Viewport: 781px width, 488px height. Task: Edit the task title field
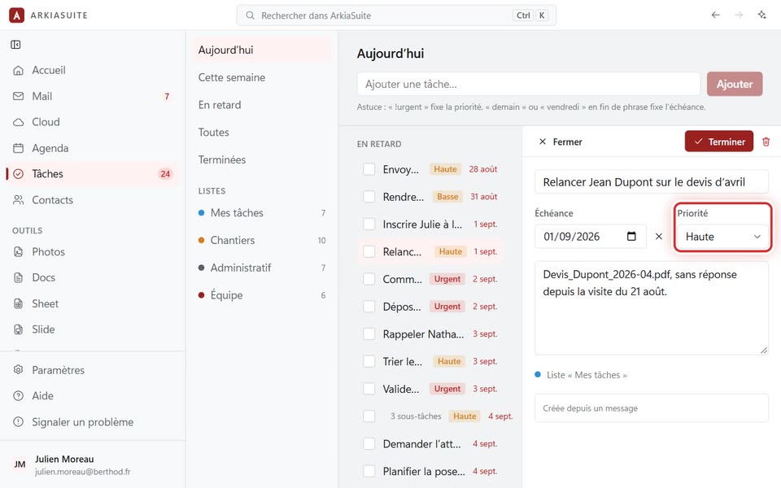pos(652,181)
